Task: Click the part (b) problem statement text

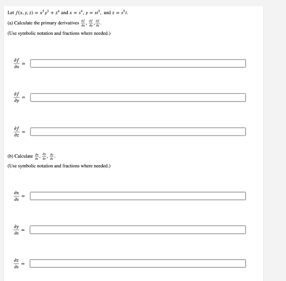Action: [x=31, y=156]
